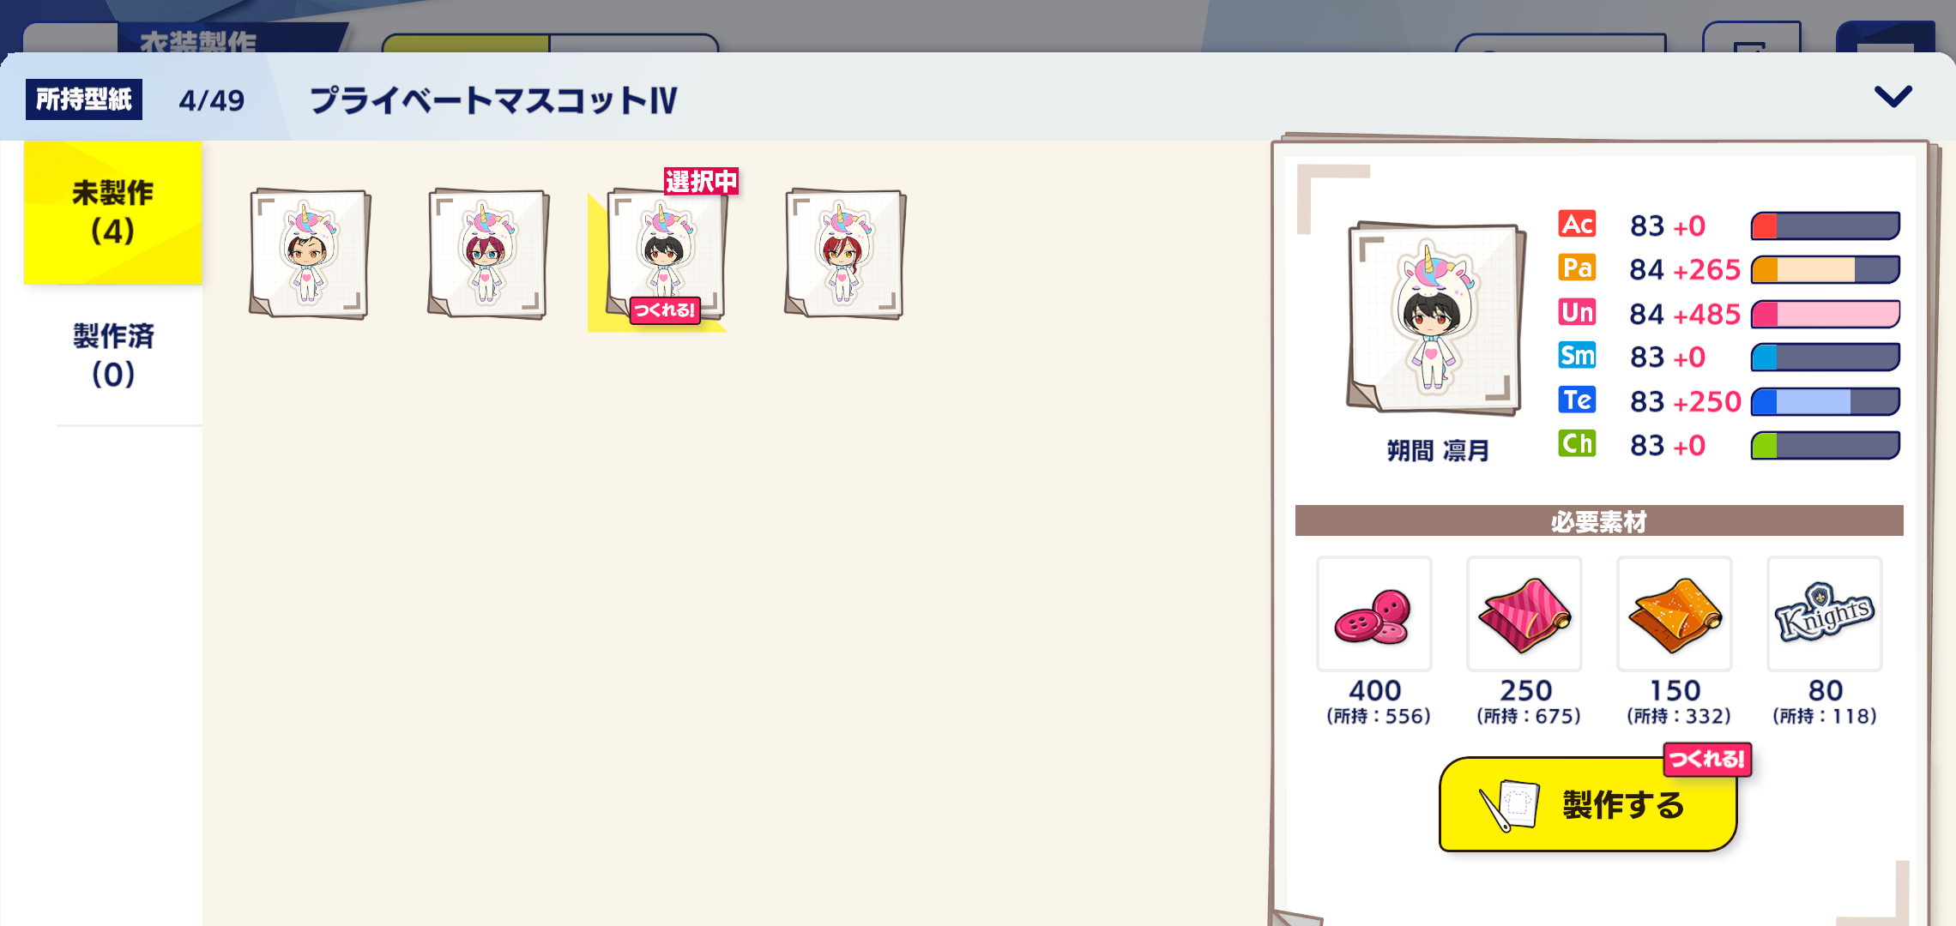
Task: Click the Te stat icon
Action: [1577, 400]
